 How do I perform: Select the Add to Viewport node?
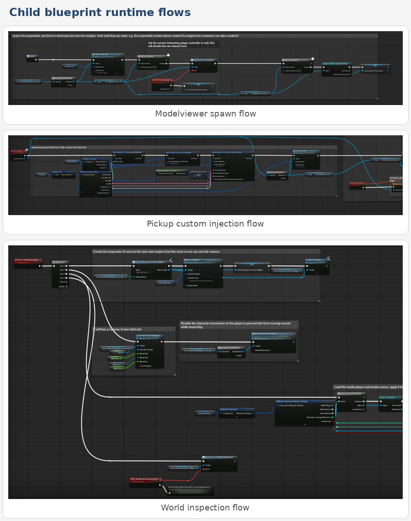[x=317, y=260]
